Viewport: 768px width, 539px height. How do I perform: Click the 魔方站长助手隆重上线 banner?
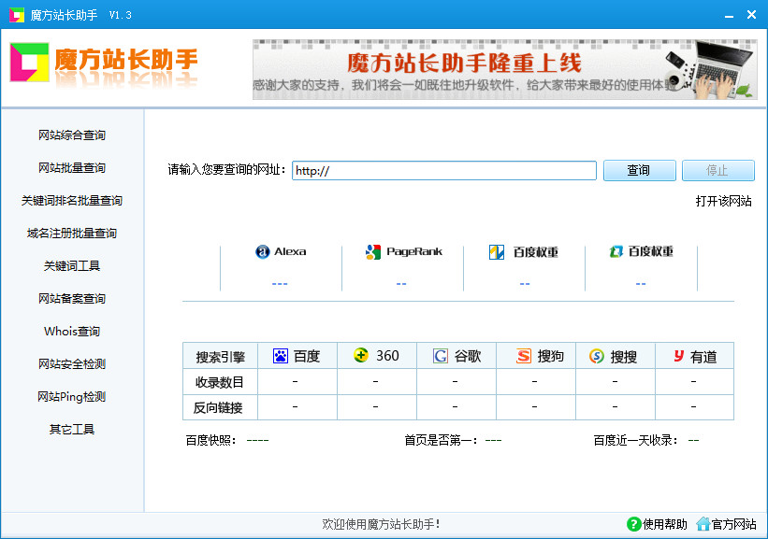click(505, 69)
